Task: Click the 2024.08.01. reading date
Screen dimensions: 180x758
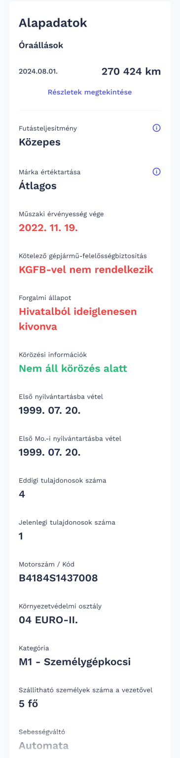Action: coord(38,72)
